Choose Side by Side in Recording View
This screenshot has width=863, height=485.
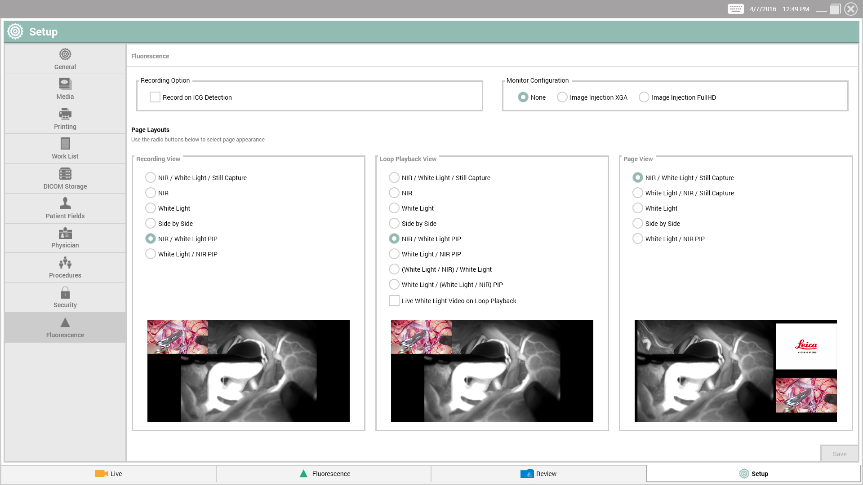point(151,223)
